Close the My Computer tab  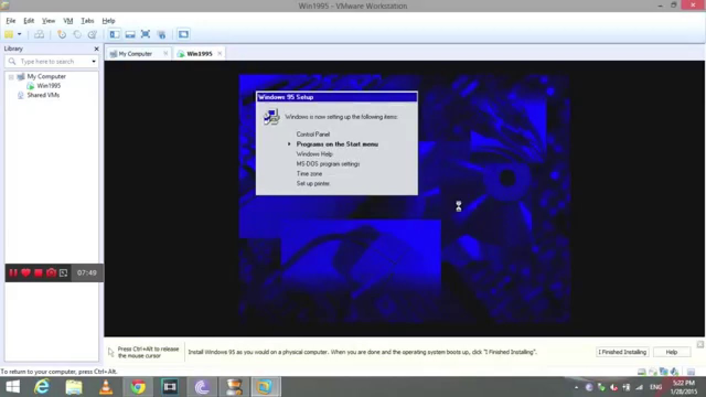[164, 53]
